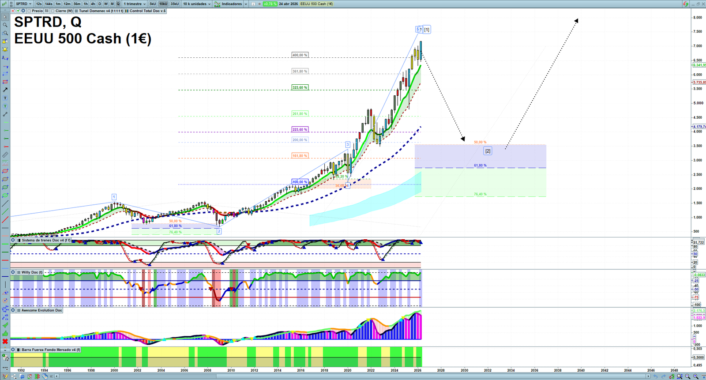The height and width of the screenshot is (380, 706).
Task: Expand the chevron left of Barra Fuerza panel
Action: (x=5, y=350)
